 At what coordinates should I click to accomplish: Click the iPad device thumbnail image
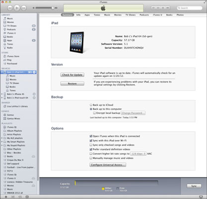77,43
